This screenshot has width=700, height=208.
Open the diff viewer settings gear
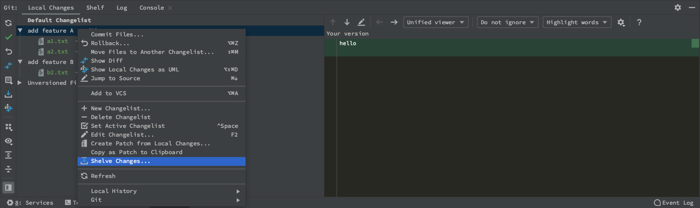tap(621, 23)
